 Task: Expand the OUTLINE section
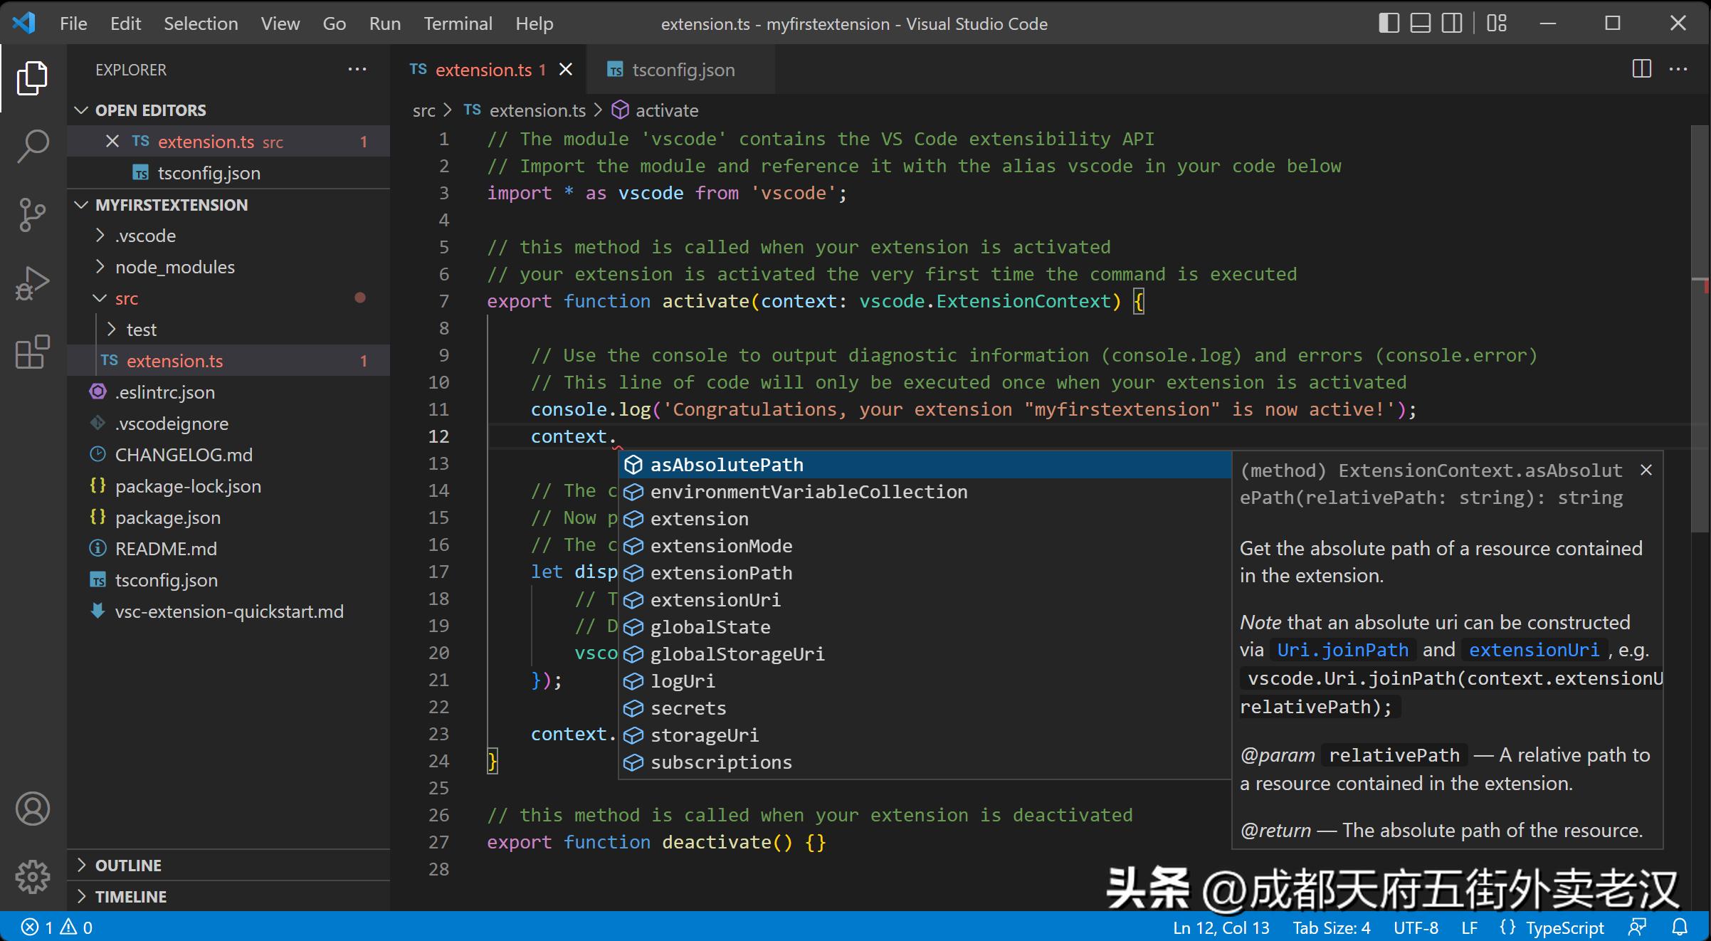click(128, 866)
